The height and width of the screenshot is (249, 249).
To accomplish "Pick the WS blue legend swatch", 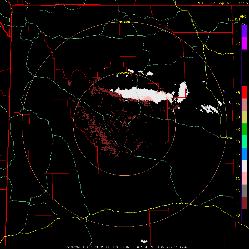I will coord(244,154).
